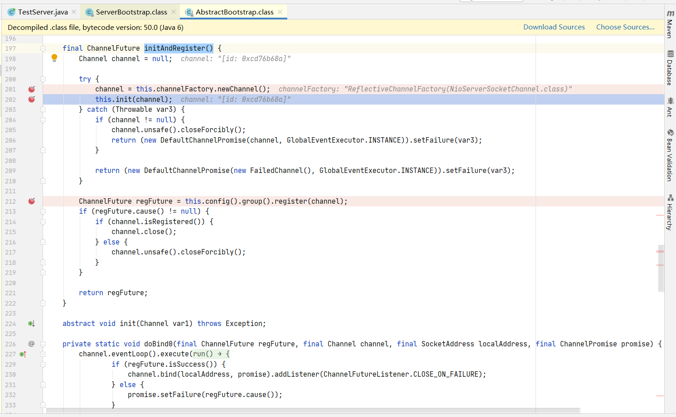Collapse the if (channel != null) fold on line 204
Viewport: 676px width, 417px height.
click(43, 120)
